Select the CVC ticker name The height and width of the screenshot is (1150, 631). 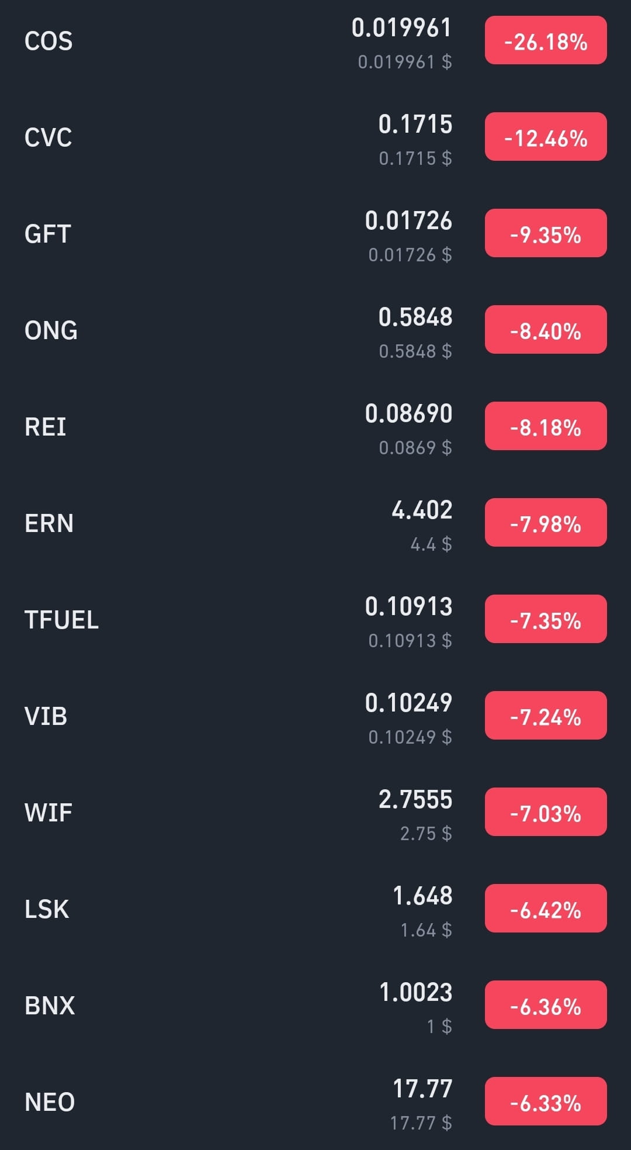pos(48,137)
